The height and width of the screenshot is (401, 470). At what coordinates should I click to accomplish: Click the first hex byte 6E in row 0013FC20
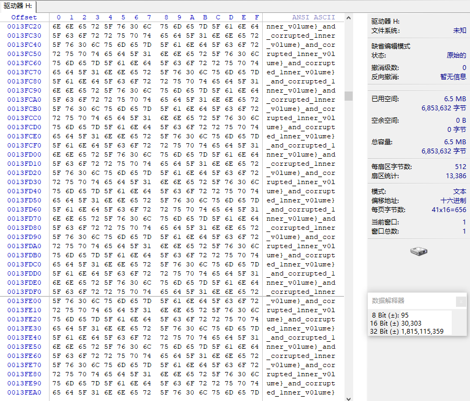tap(57, 27)
